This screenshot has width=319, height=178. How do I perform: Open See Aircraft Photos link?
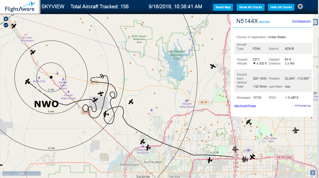245,106
